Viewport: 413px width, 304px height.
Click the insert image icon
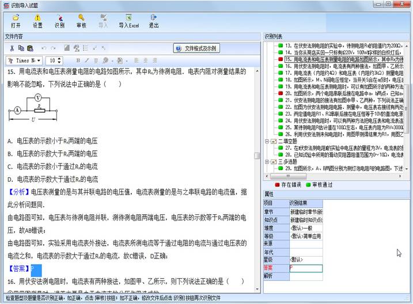pyautogui.click(x=67, y=48)
